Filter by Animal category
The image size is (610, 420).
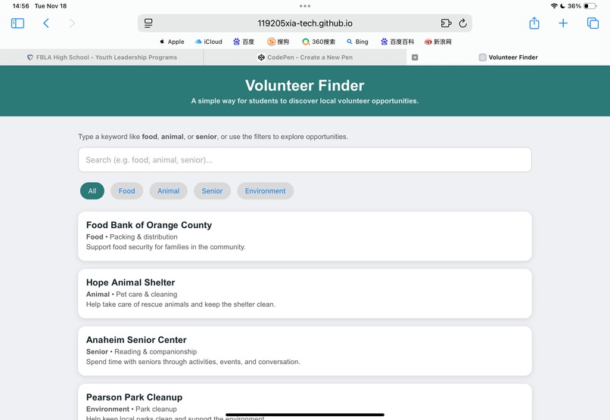coord(169,191)
